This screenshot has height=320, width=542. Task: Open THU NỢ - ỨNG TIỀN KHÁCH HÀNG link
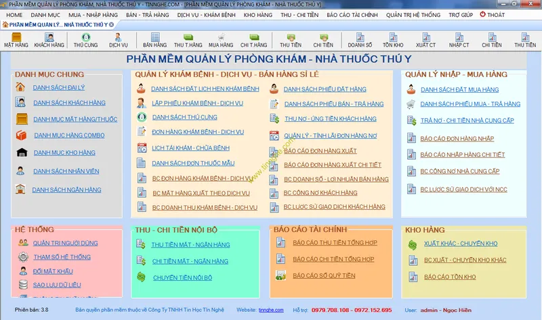331,118
